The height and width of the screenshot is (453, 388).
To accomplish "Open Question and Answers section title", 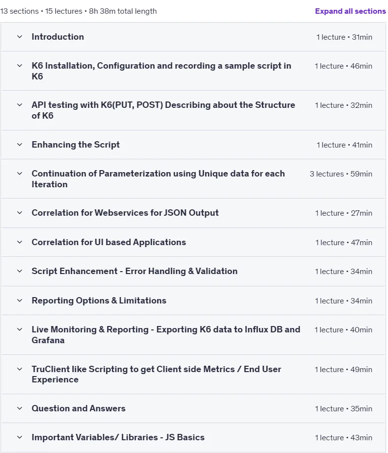I will pos(78,408).
